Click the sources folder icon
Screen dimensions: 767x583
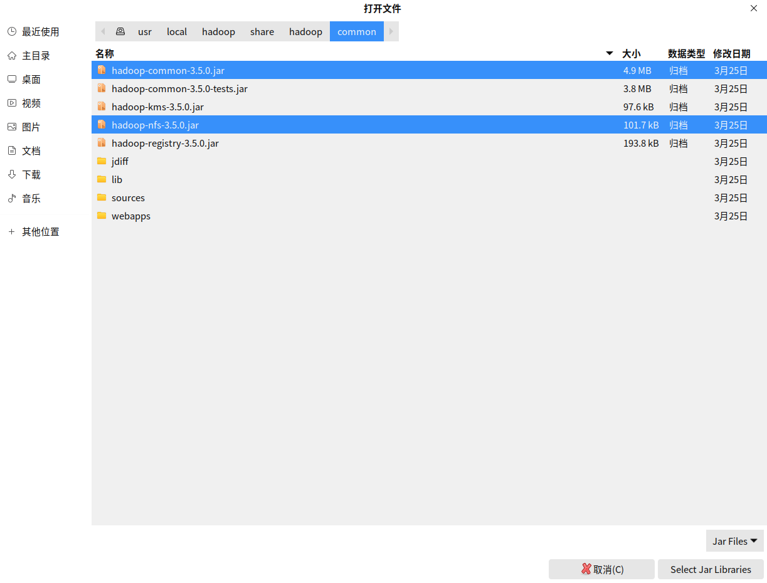click(x=102, y=197)
